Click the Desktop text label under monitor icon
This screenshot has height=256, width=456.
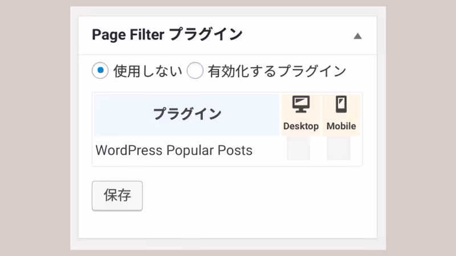(300, 126)
